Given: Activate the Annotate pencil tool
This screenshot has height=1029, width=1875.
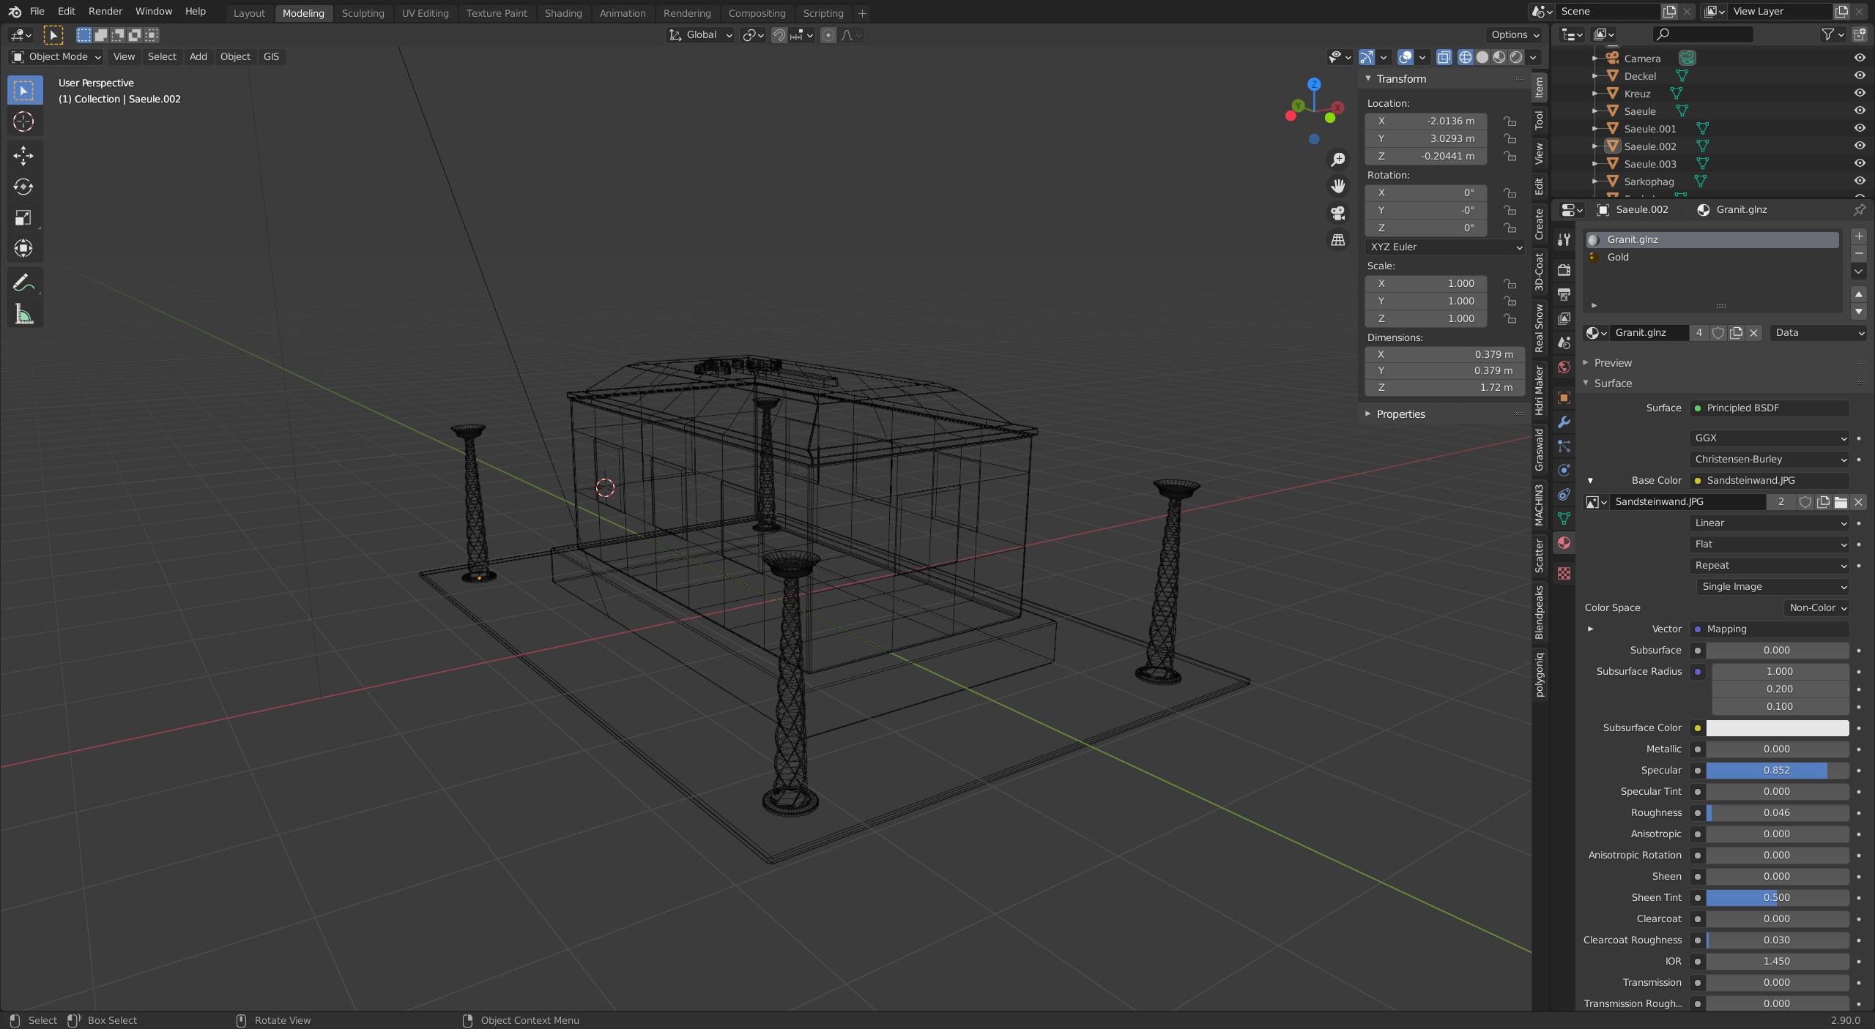Looking at the screenshot, I should tap(23, 282).
